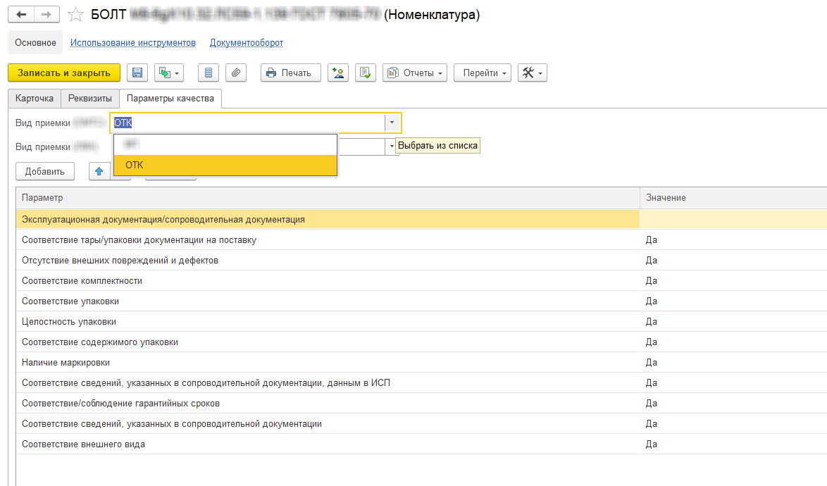Expand the Отчеты dropdown menu
Image resolution: width=827 pixels, height=486 pixels.
point(415,73)
